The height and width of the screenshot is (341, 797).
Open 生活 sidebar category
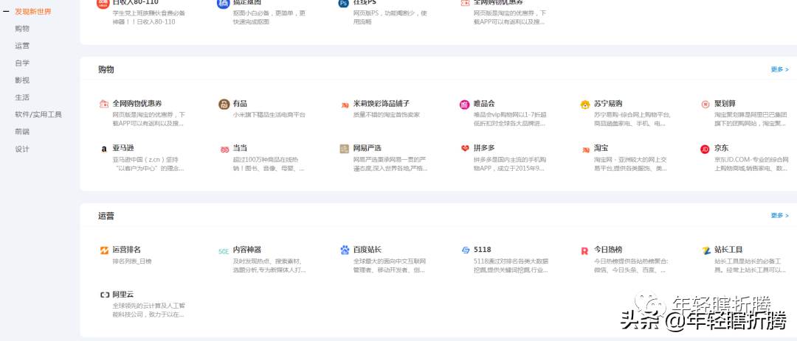(22, 97)
